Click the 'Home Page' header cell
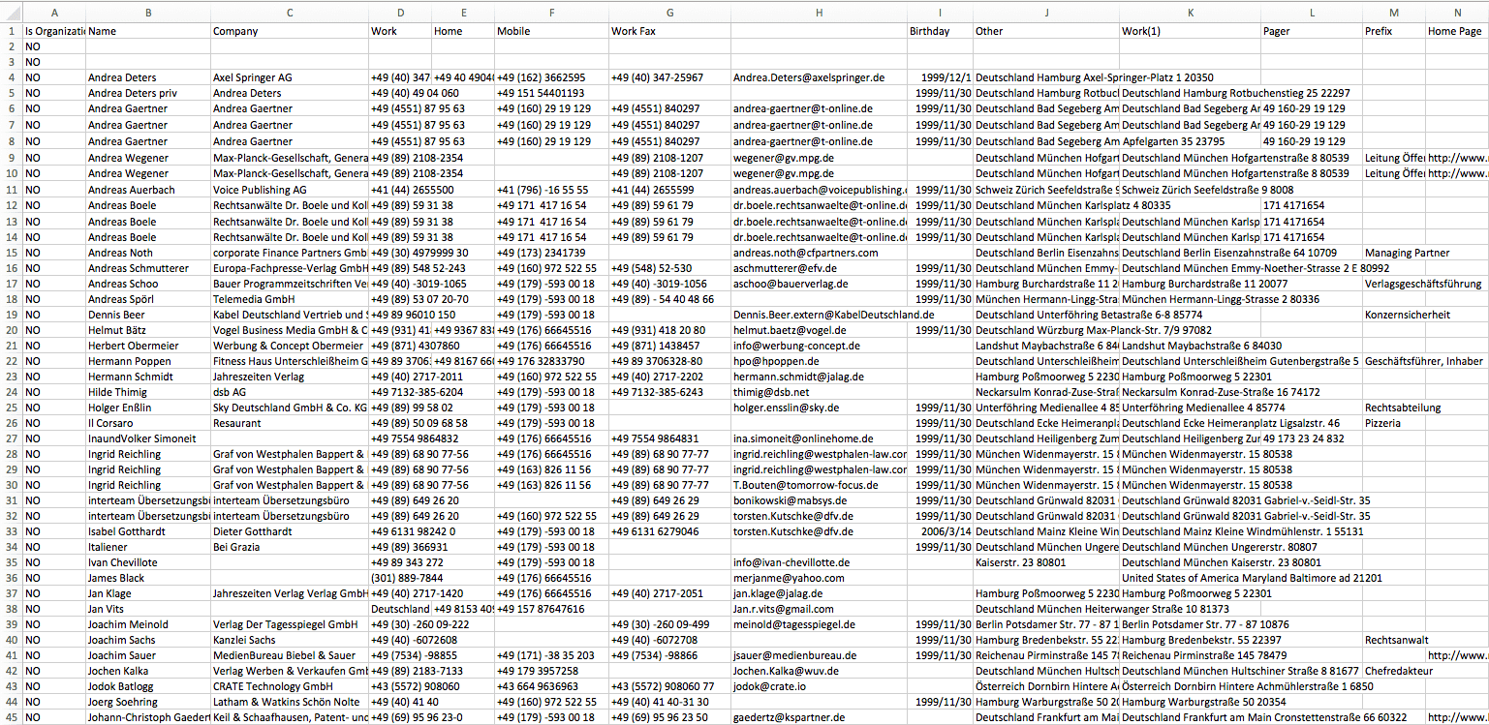This screenshot has height=725, width=1489. (x=1456, y=31)
